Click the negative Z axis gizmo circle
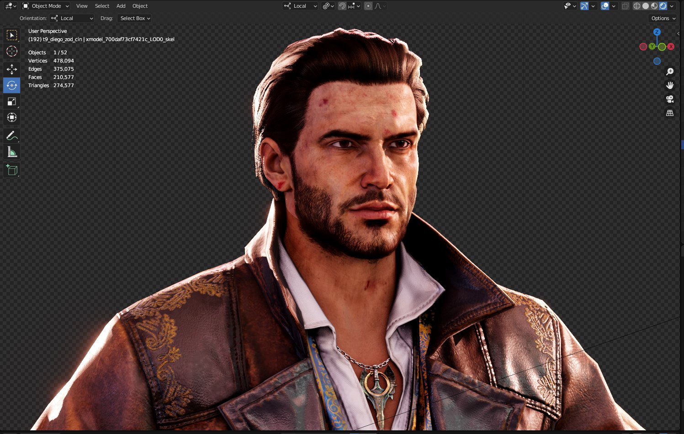The width and height of the screenshot is (684, 434). (657, 61)
